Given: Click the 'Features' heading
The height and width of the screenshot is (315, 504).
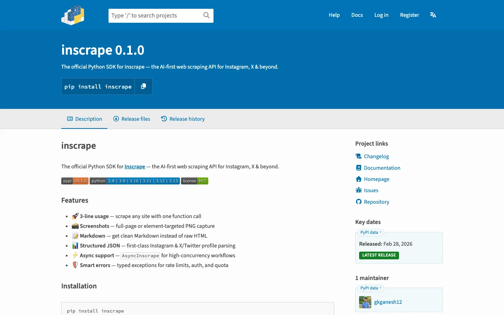Looking at the screenshot, I should click(x=75, y=200).
